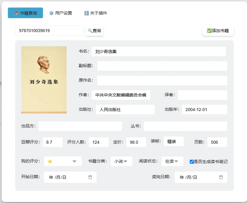Click the gear icon beside 用户设置
The width and height of the screenshot is (247, 203).
[51, 13]
